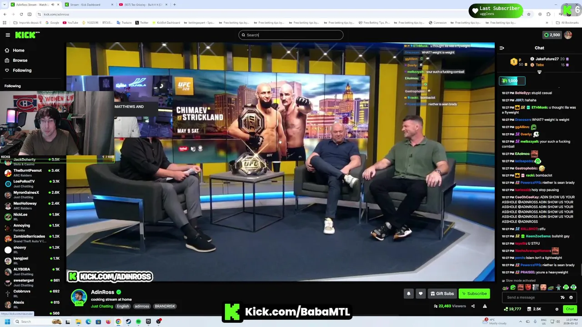This screenshot has width=582, height=327.
Task: Click translate icon in message box
Action: tap(562, 297)
